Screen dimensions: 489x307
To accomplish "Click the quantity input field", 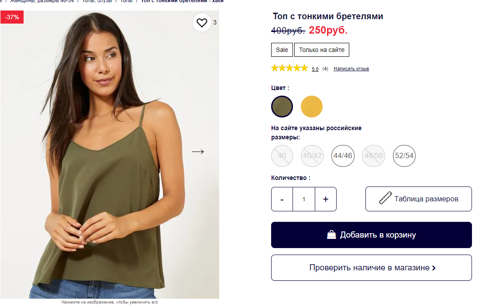I will click(x=304, y=199).
